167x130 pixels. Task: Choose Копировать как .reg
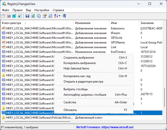click(94, 76)
